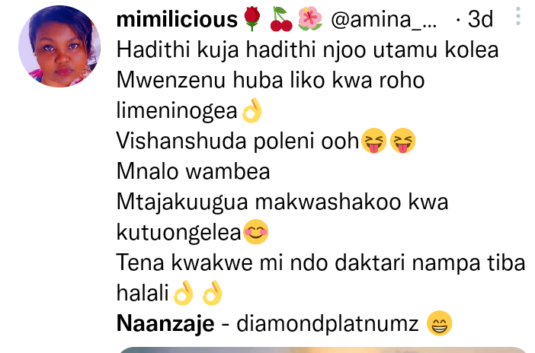Click the @amina_ handle

coord(384,19)
